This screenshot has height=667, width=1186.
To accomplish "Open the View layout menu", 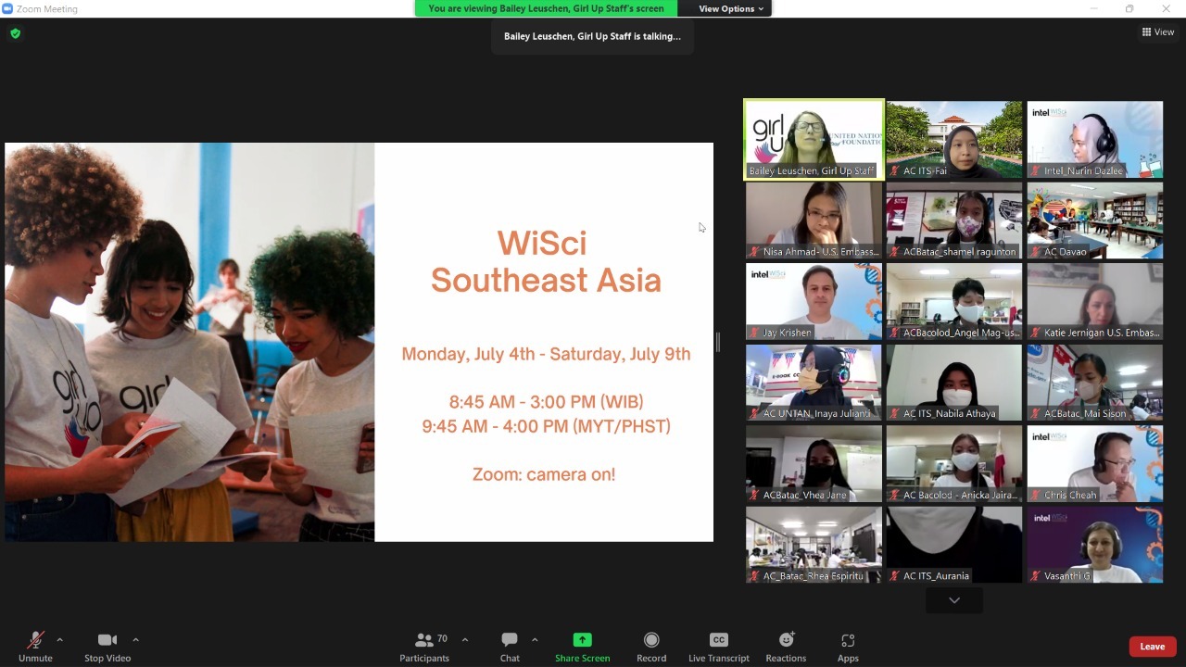I will (x=1158, y=31).
